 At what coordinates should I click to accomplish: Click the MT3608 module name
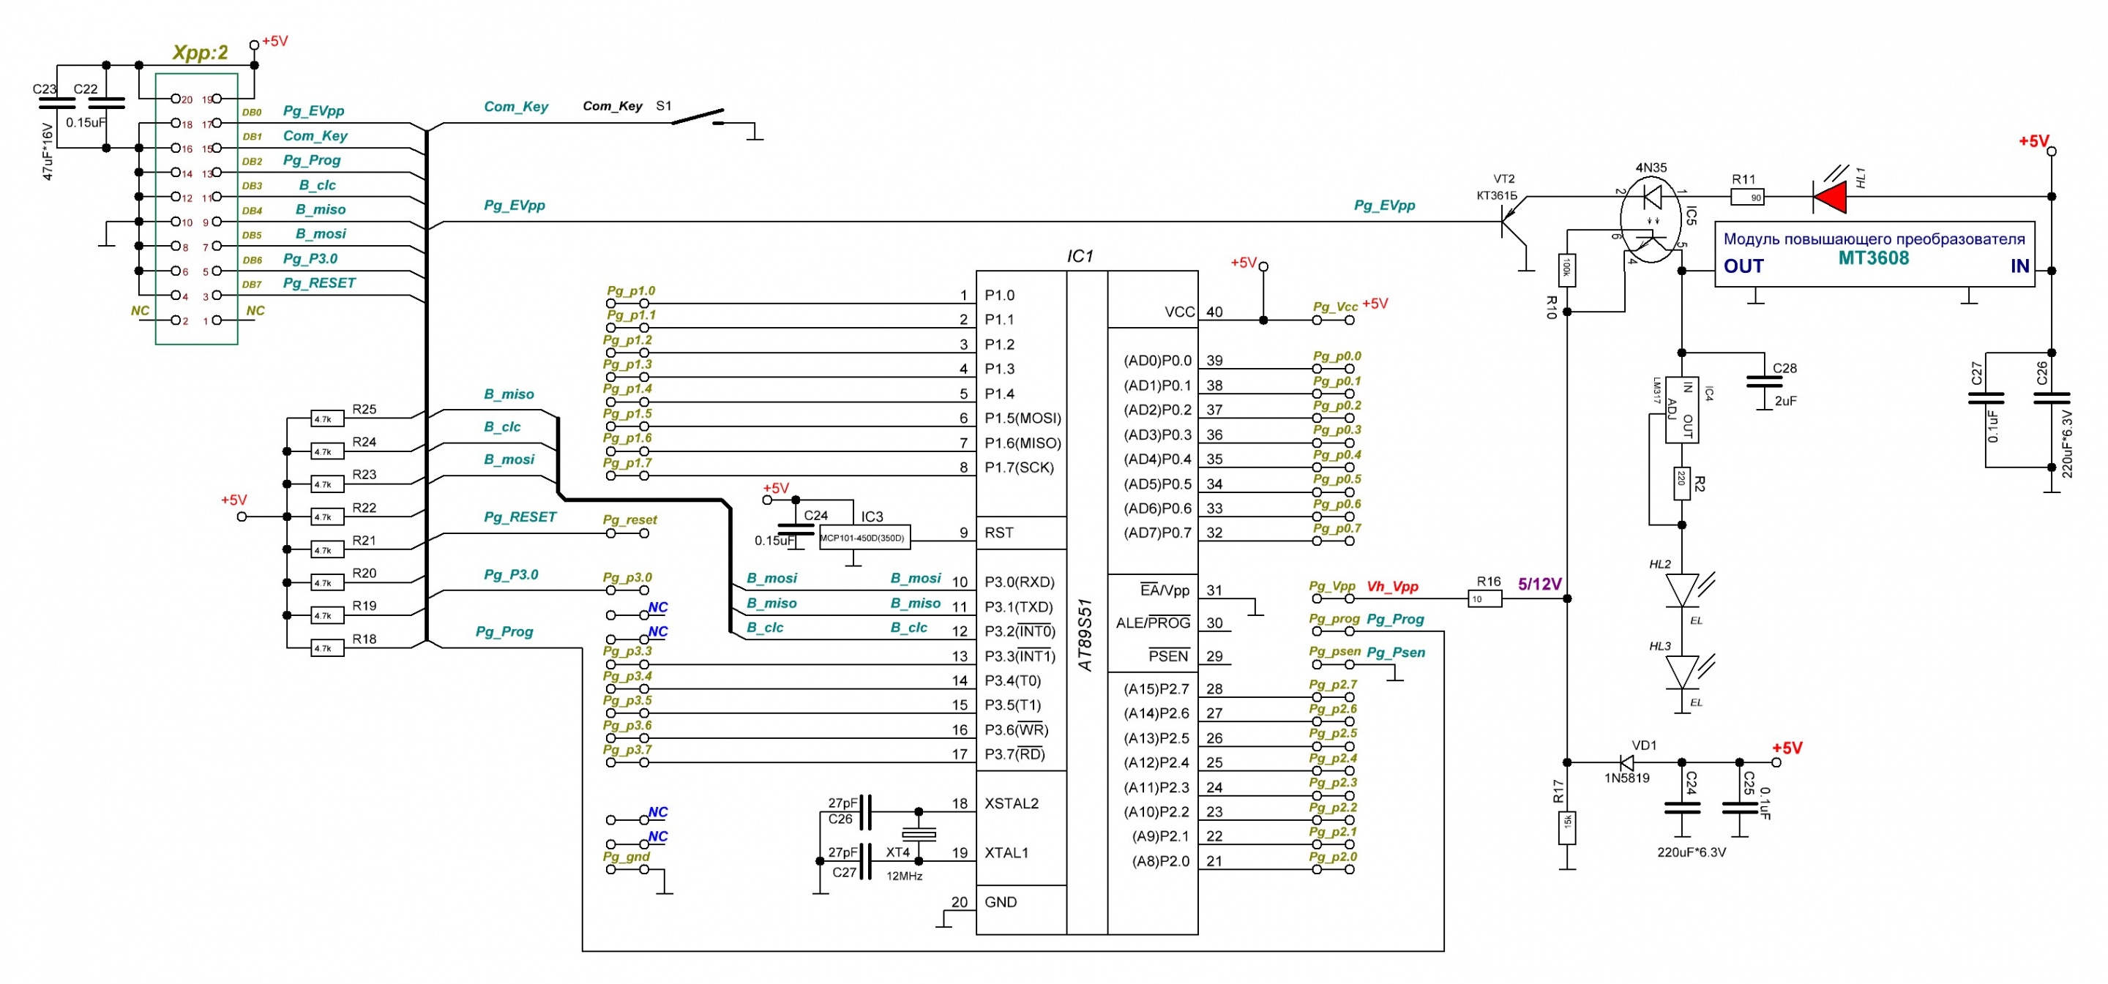point(1873,258)
